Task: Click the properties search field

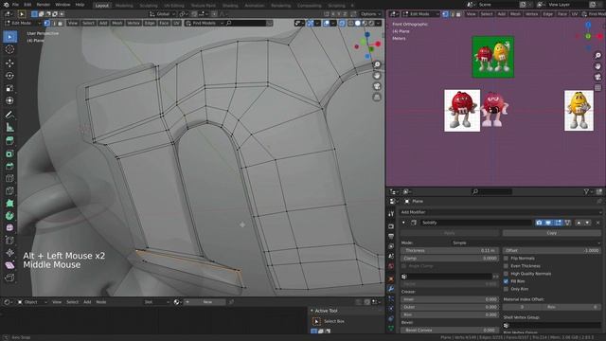Action: (492, 191)
